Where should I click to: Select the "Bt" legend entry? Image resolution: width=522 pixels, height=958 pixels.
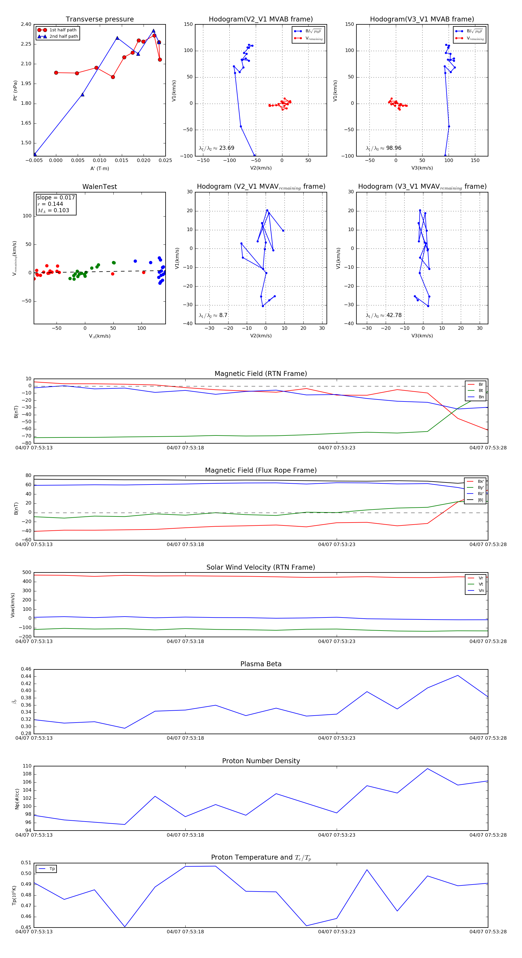click(x=476, y=390)
